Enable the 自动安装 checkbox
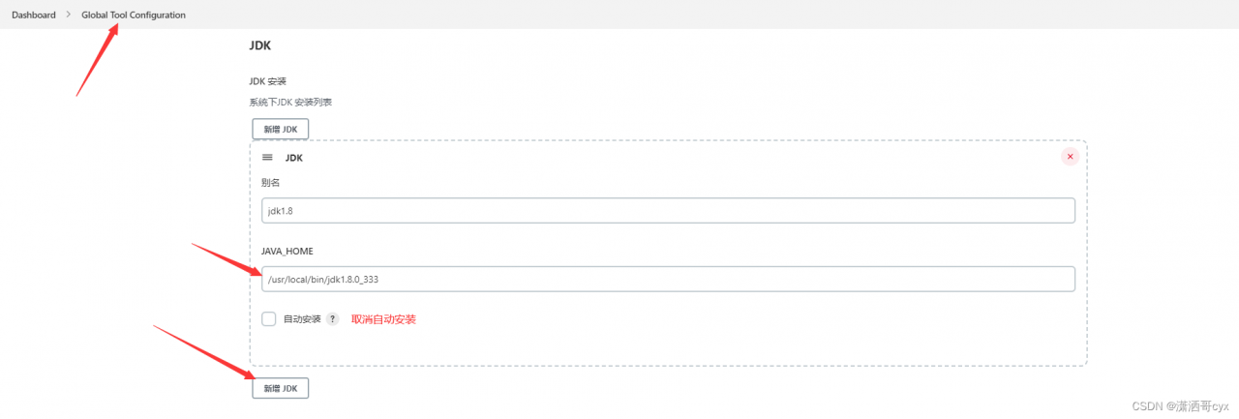1239x419 pixels. 269,319
